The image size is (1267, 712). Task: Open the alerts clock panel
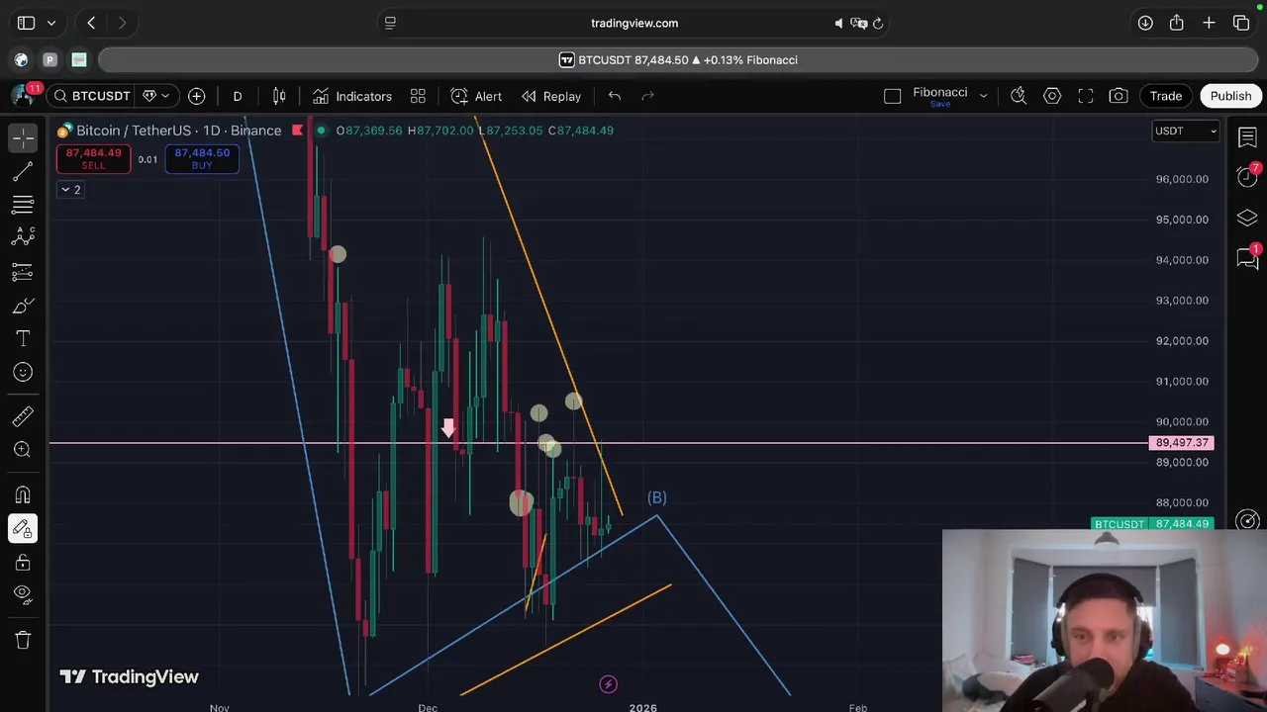(x=1247, y=177)
